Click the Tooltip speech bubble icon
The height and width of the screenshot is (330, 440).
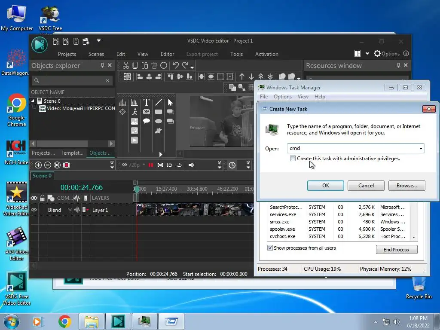(x=146, y=121)
